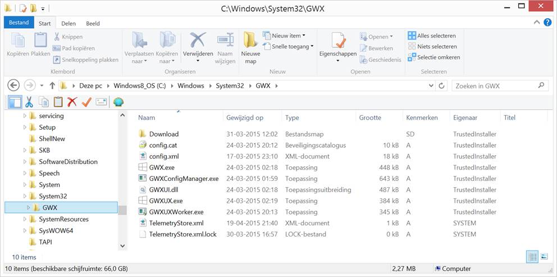Refresh the GWX folder view
The width and height of the screenshot is (557, 277).
coord(441,85)
